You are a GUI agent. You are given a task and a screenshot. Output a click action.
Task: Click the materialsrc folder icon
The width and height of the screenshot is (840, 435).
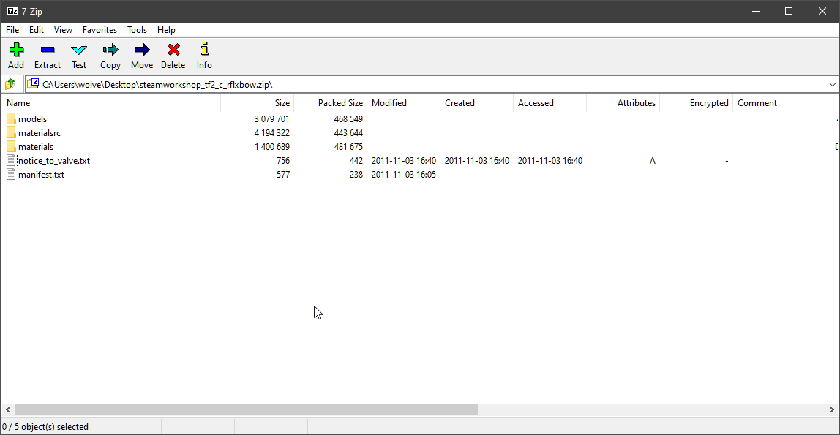click(11, 133)
